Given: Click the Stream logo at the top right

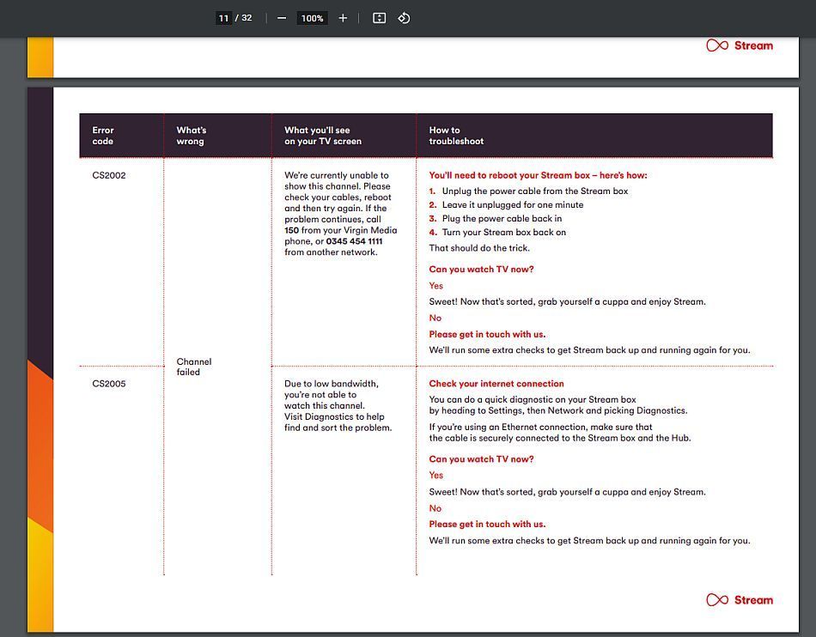Looking at the screenshot, I should tap(740, 45).
